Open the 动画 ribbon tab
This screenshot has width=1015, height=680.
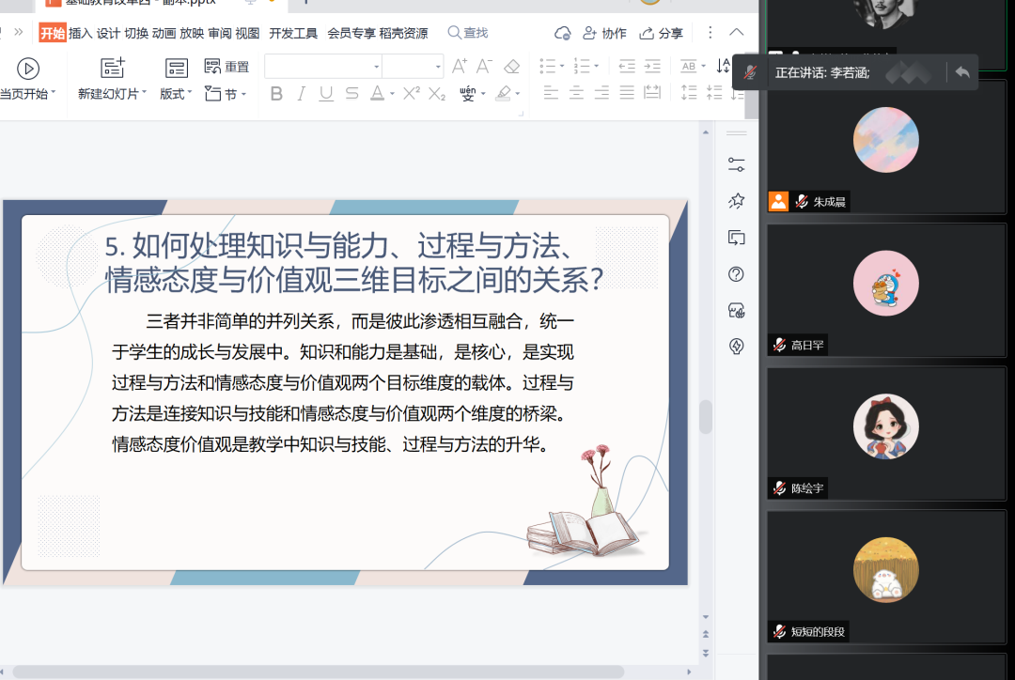click(164, 33)
